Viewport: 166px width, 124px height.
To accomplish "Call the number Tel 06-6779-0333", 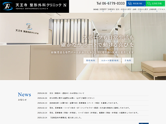I will (x=111, y=3).
